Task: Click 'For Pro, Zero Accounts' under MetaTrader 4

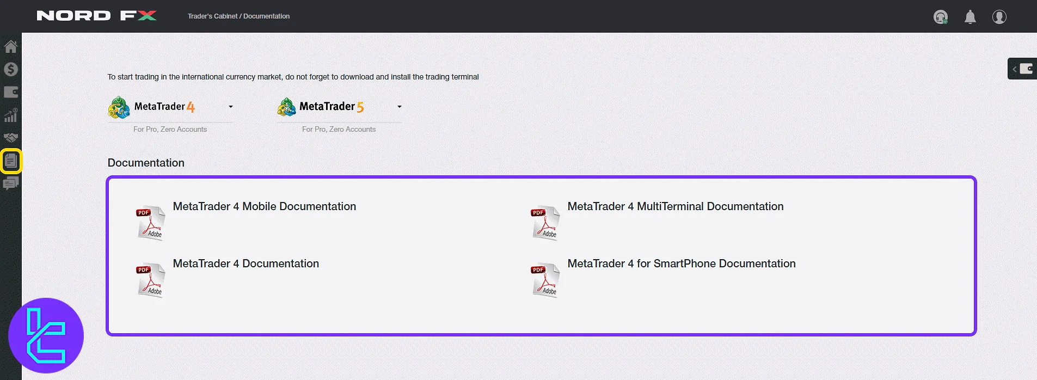Action: tap(170, 129)
